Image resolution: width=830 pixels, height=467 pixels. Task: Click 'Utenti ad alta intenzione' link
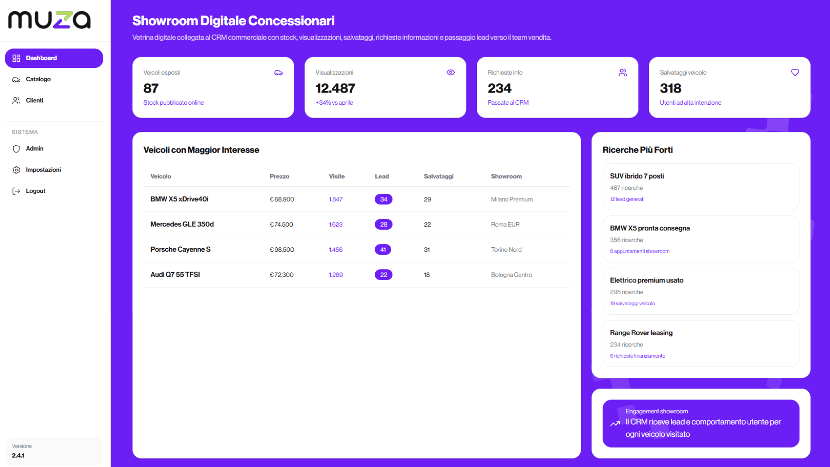(690, 103)
